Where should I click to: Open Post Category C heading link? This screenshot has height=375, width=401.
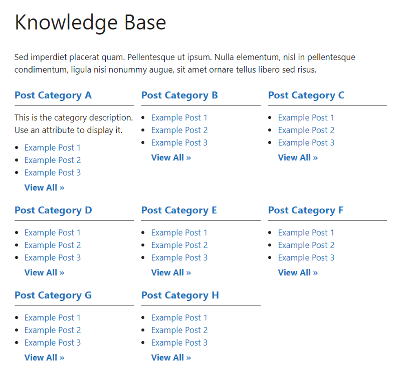click(306, 95)
